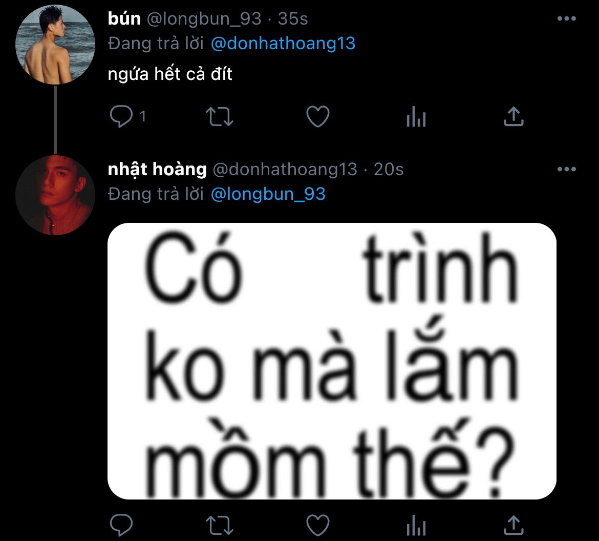
Task: Click the display name bún
Action: coord(124,19)
